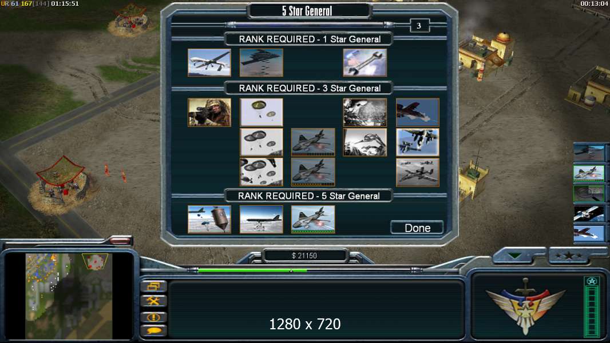Open the options button with crossed tools
The height and width of the screenshot is (343, 610).
(154, 301)
